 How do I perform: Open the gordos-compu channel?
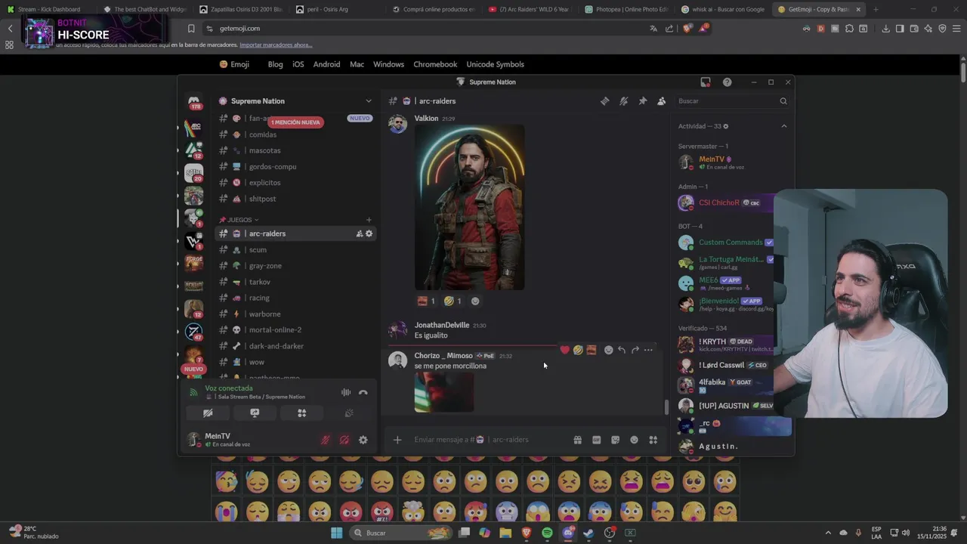click(x=295, y=167)
